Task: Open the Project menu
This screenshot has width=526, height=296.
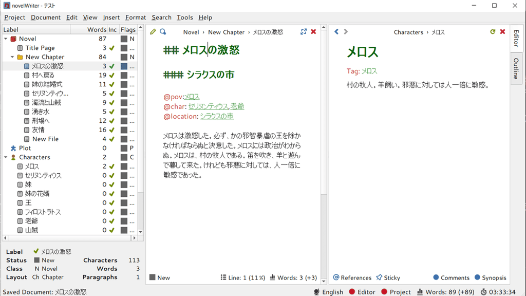Action: tap(14, 17)
